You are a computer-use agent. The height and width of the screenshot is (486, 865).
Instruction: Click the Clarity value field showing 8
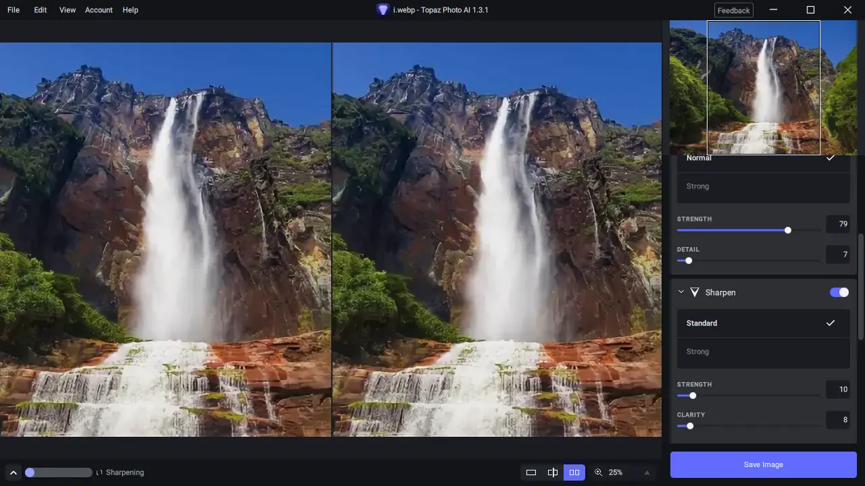point(838,420)
